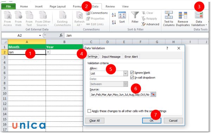This screenshot has width=211, height=134.
Task: Expand the Name Box dropdown
Action: pos(40,36)
